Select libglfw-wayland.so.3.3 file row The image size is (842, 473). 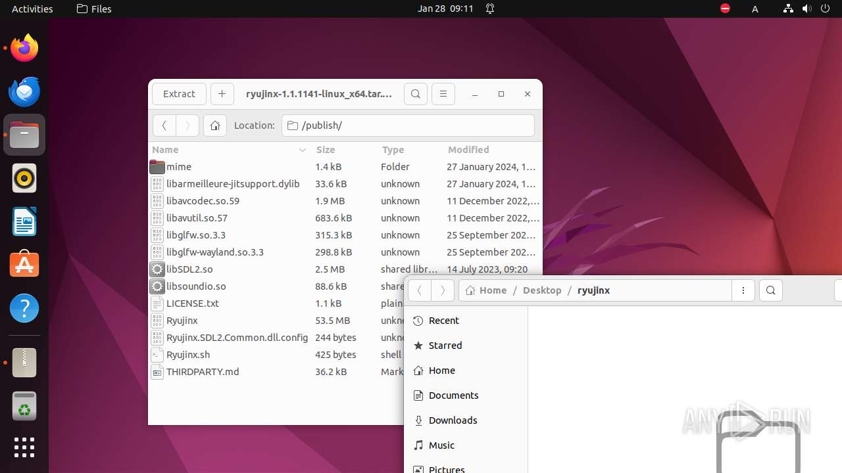click(345, 252)
